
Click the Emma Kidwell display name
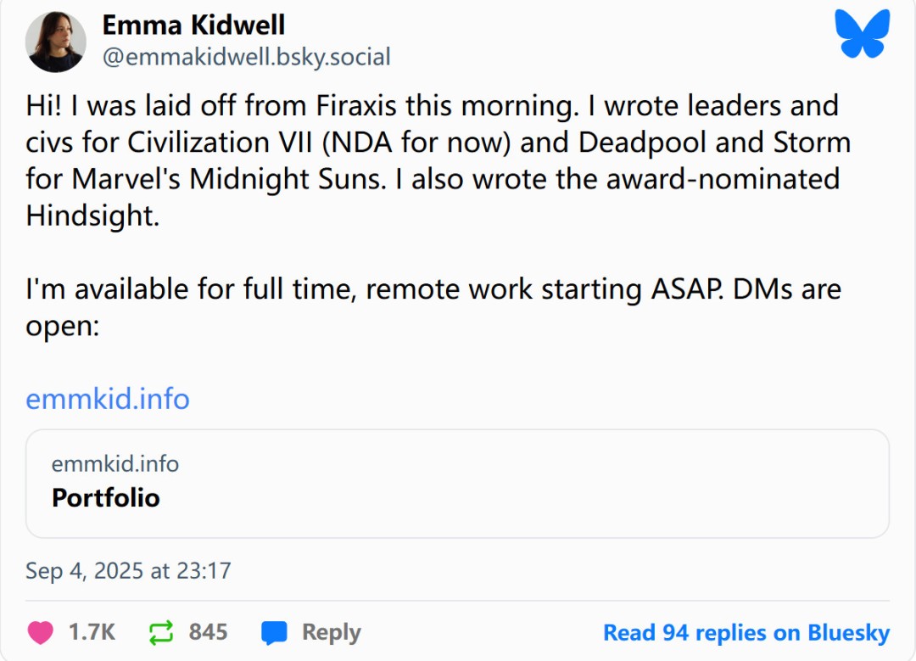pyautogui.click(x=193, y=25)
